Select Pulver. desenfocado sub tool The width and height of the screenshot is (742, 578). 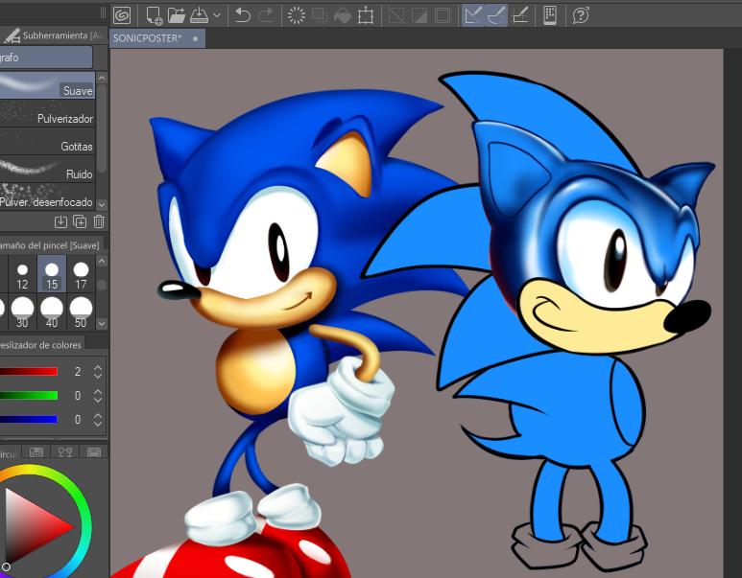pos(47,197)
